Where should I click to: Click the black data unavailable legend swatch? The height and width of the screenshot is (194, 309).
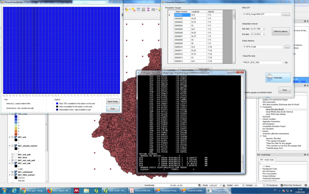coord(57,107)
